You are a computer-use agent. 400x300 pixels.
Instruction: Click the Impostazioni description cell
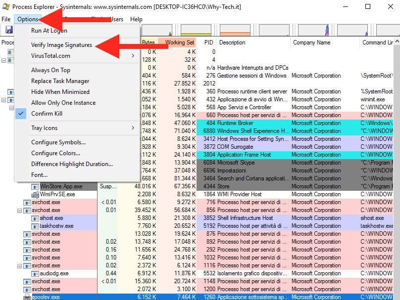coord(231,171)
